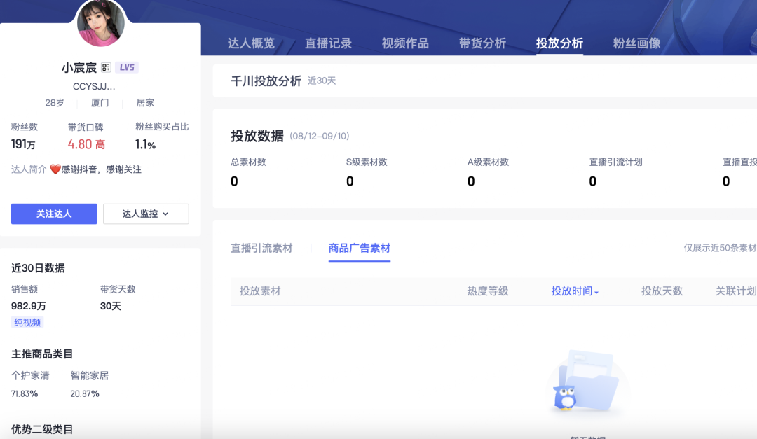The image size is (757, 439).
Task: Click the account ID CCYSJJ...
Action: click(x=94, y=86)
